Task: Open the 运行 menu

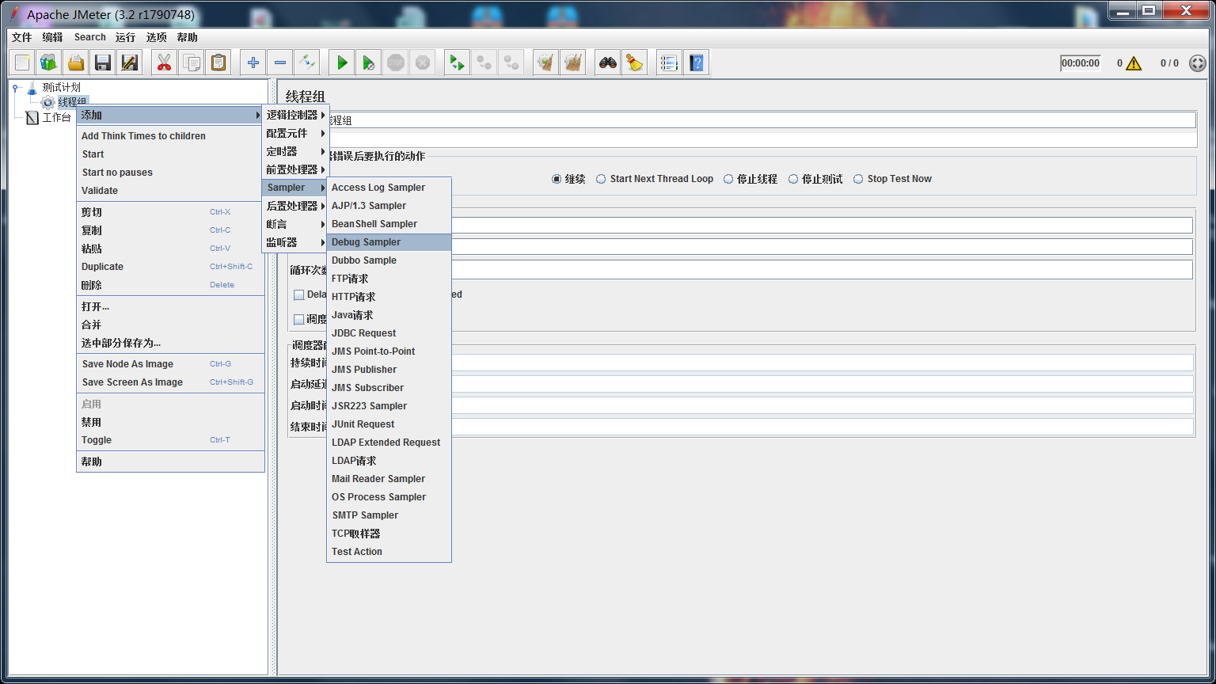Action: click(x=125, y=37)
